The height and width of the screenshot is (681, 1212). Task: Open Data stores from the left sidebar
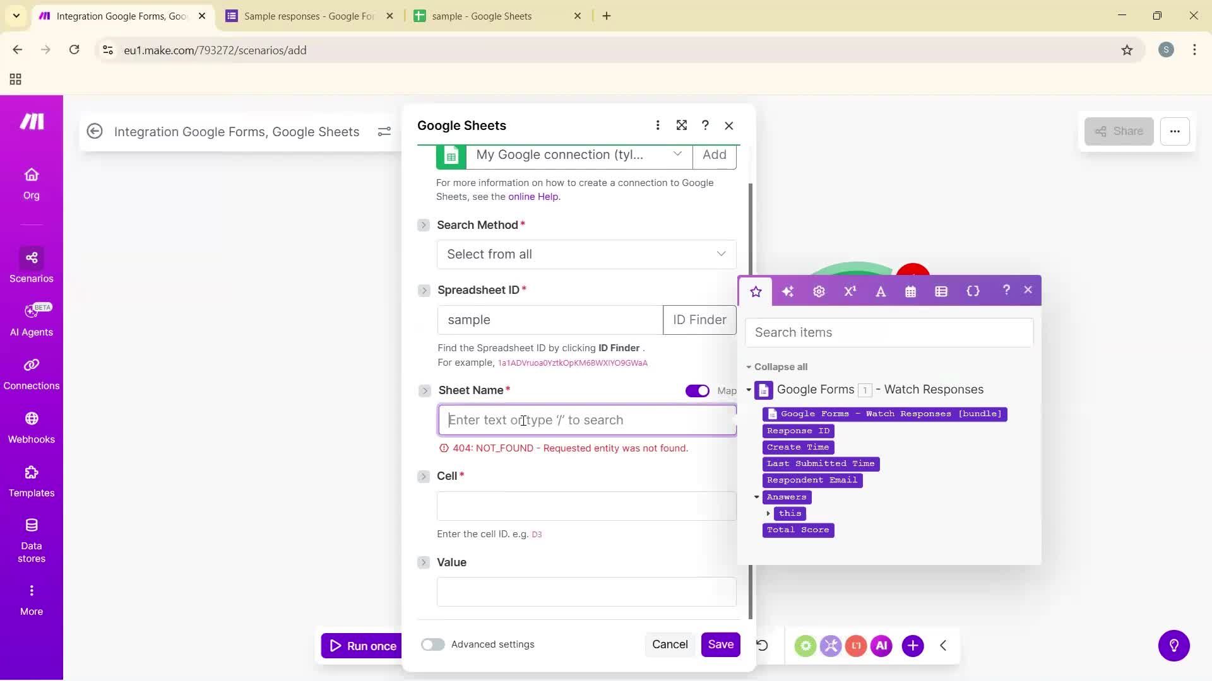(x=32, y=539)
